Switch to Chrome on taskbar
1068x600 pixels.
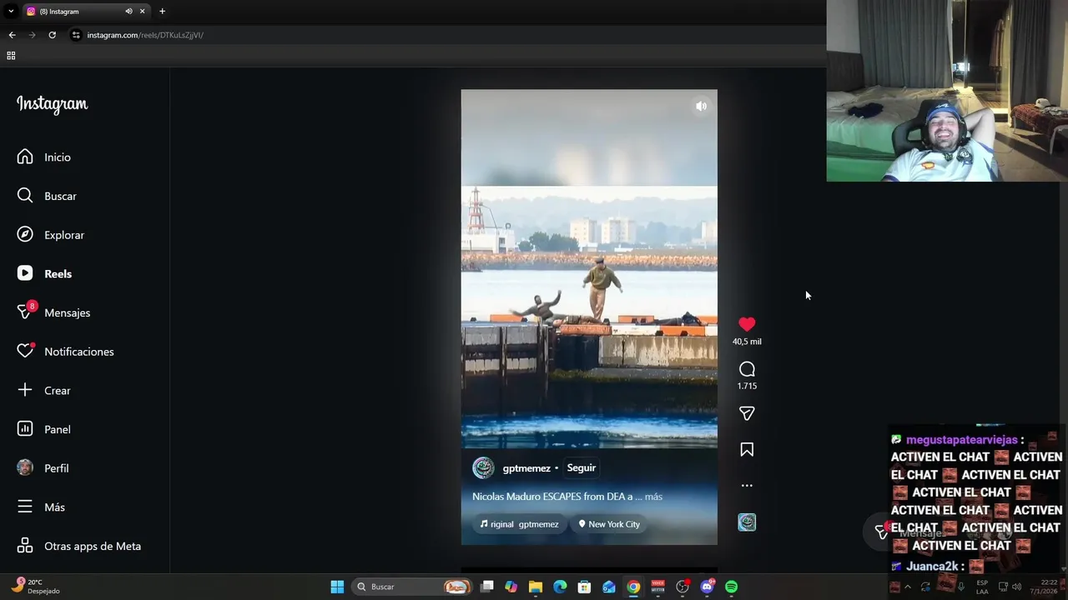tap(633, 587)
